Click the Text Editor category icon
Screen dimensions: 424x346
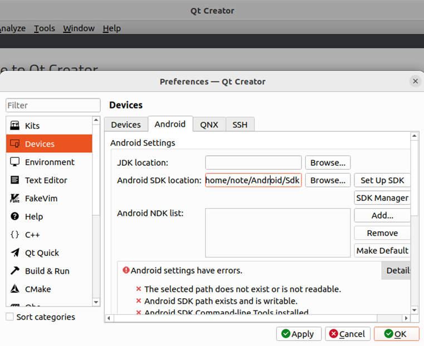click(14, 180)
